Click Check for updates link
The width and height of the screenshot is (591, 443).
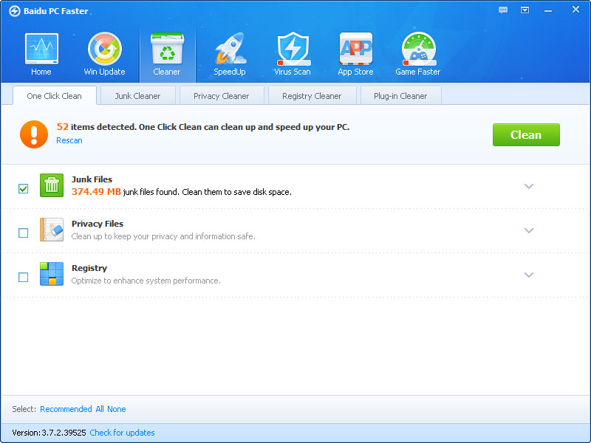click(122, 433)
